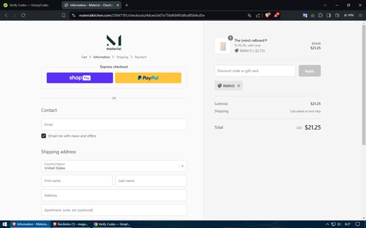
Task: Show hidden system tray icons
Action: (327, 224)
